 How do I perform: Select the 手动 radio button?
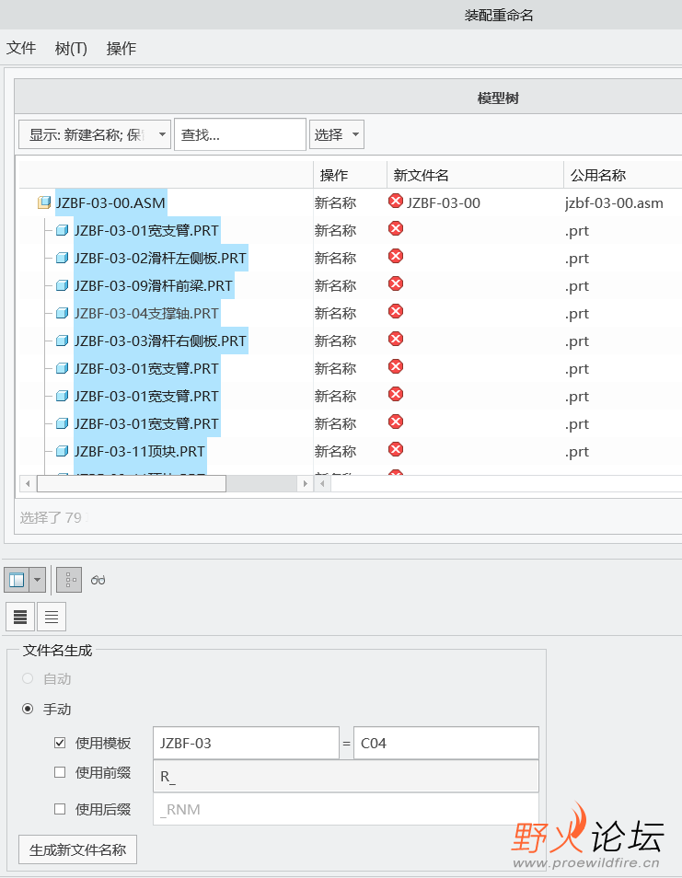(x=28, y=709)
